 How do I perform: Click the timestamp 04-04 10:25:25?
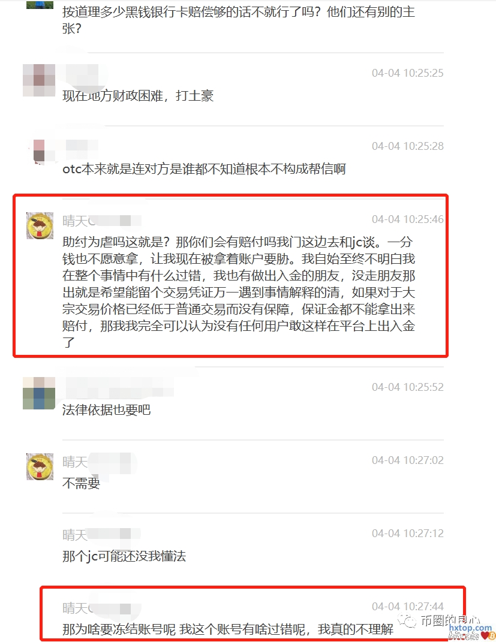(x=407, y=73)
